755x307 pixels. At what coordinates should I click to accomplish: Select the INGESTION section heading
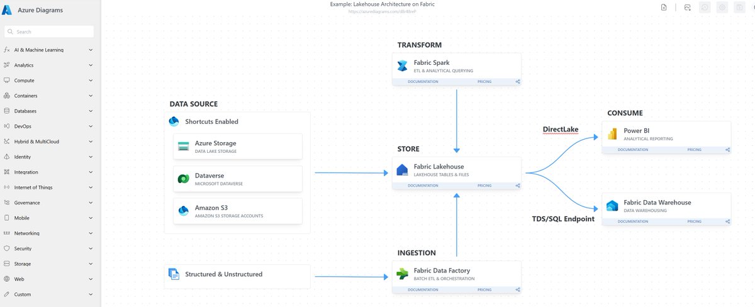[417, 253]
